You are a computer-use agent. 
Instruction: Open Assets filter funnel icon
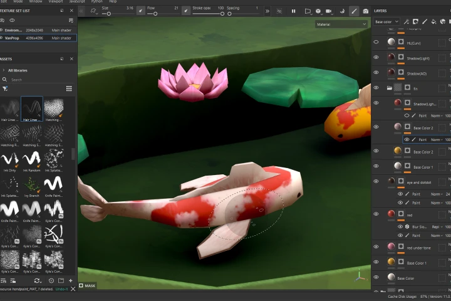tap(5, 88)
